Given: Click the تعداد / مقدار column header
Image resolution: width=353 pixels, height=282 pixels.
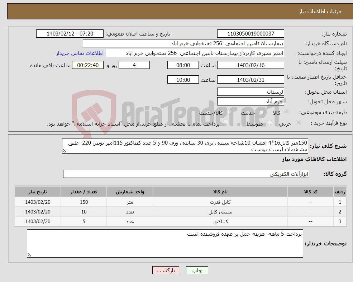Looking at the screenshot, I should pyautogui.click(x=84, y=192).
